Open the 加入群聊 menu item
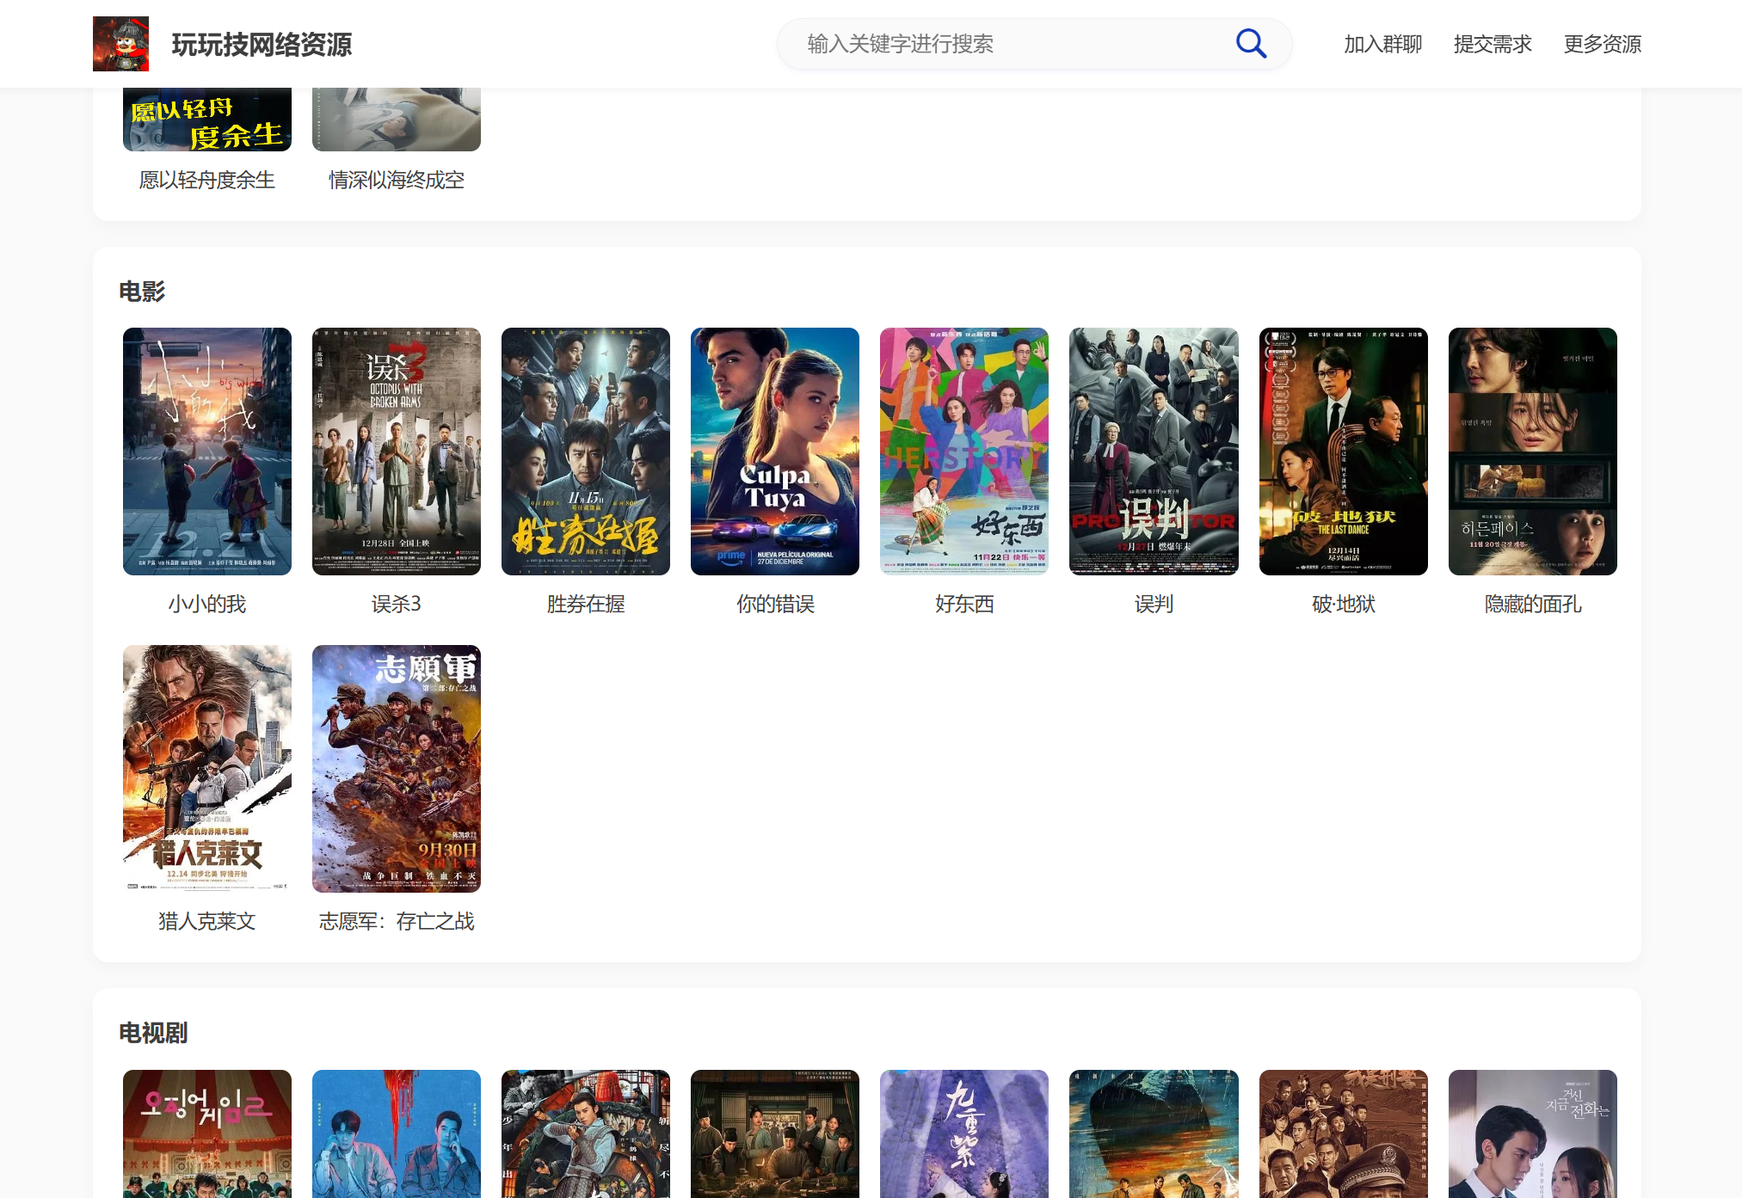The height and width of the screenshot is (1198, 1742). point(1382,44)
